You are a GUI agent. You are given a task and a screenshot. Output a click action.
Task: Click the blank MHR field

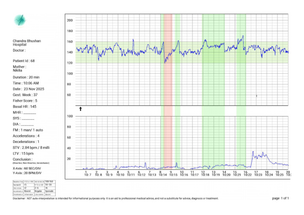click(x=30, y=112)
